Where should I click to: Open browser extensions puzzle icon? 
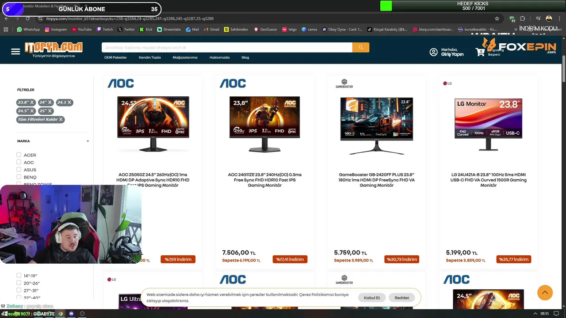522,19
